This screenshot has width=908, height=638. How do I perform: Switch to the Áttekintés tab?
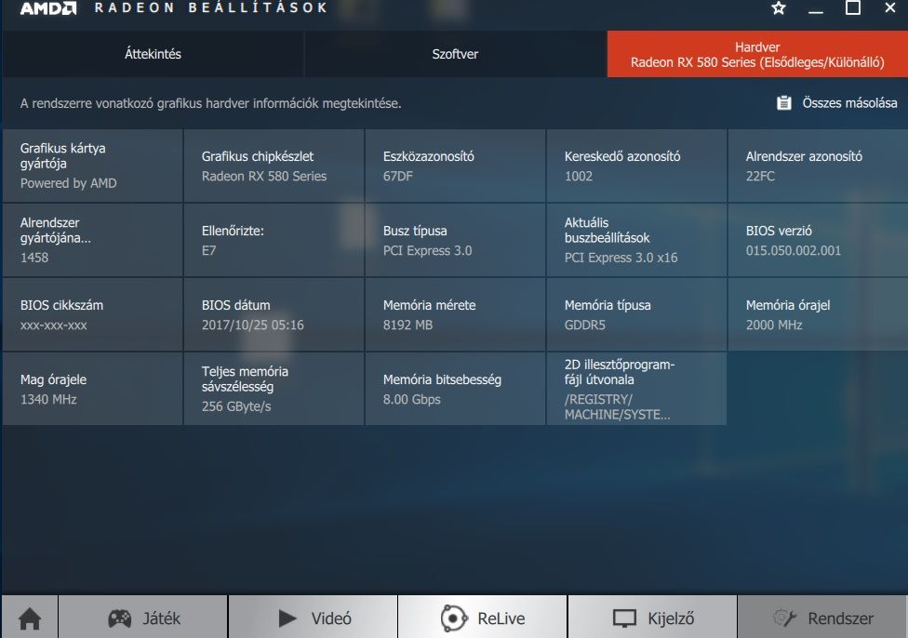tap(153, 54)
